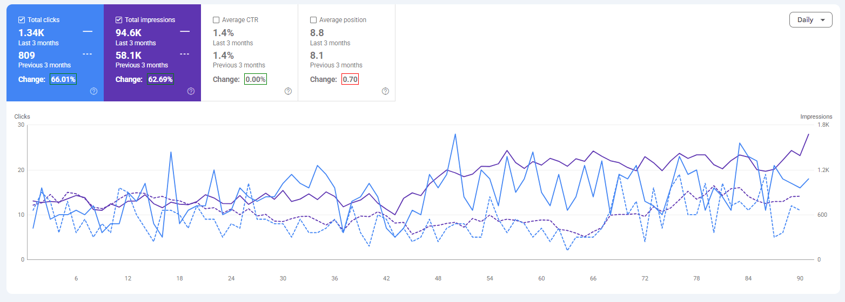The width and height of the screenshot is (845, 302).
Task: Click the day 48 marker on the x-axis
Action: [x=438, y=279]
